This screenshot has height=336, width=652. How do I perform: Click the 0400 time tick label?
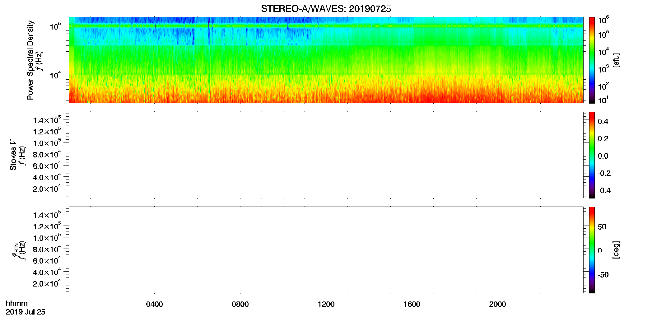155,304
